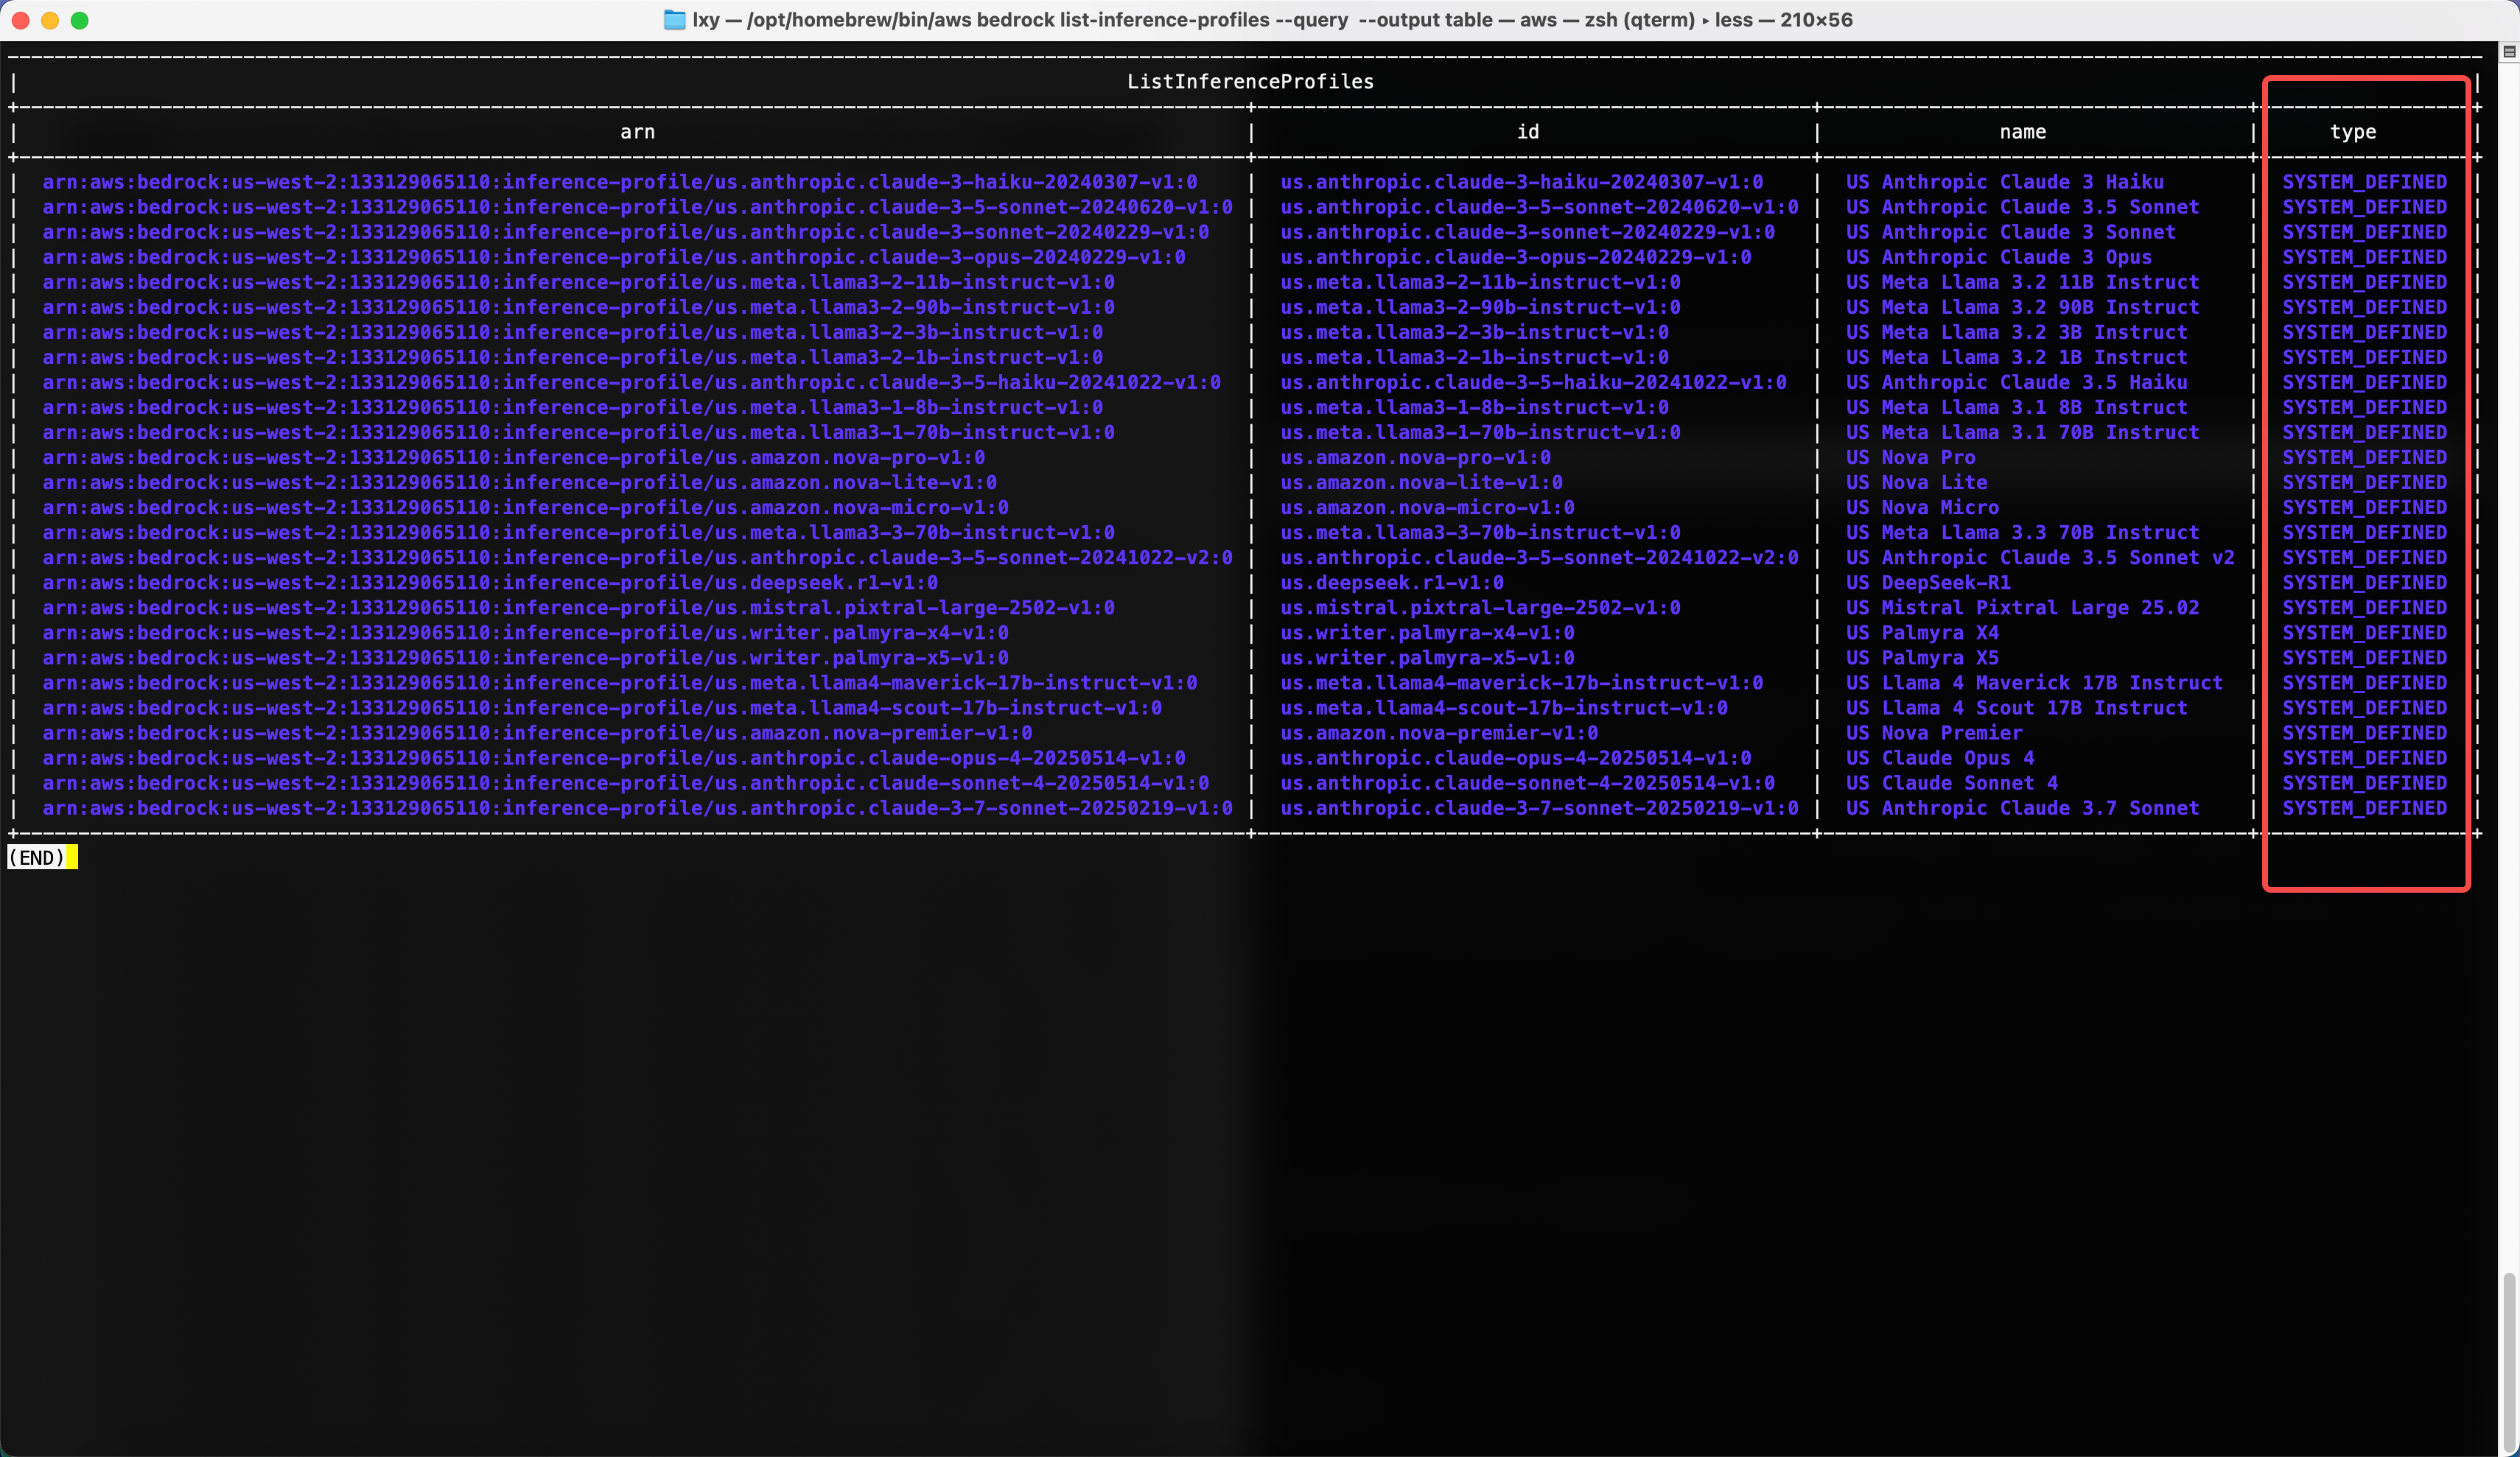Click name US Anthropic Claude 3 Haiku

[x=2005, y=182]
